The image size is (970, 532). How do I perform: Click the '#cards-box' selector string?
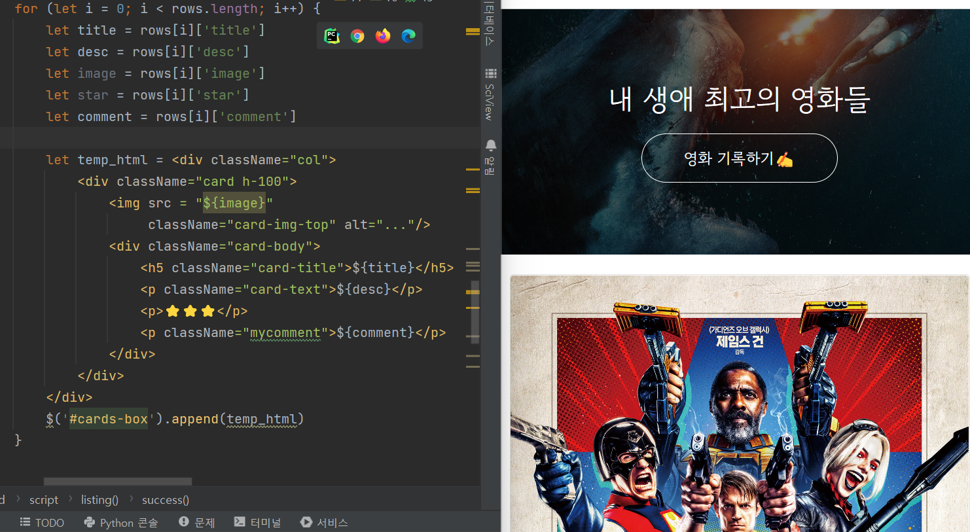pyautogui.click(x=109, y=419)
